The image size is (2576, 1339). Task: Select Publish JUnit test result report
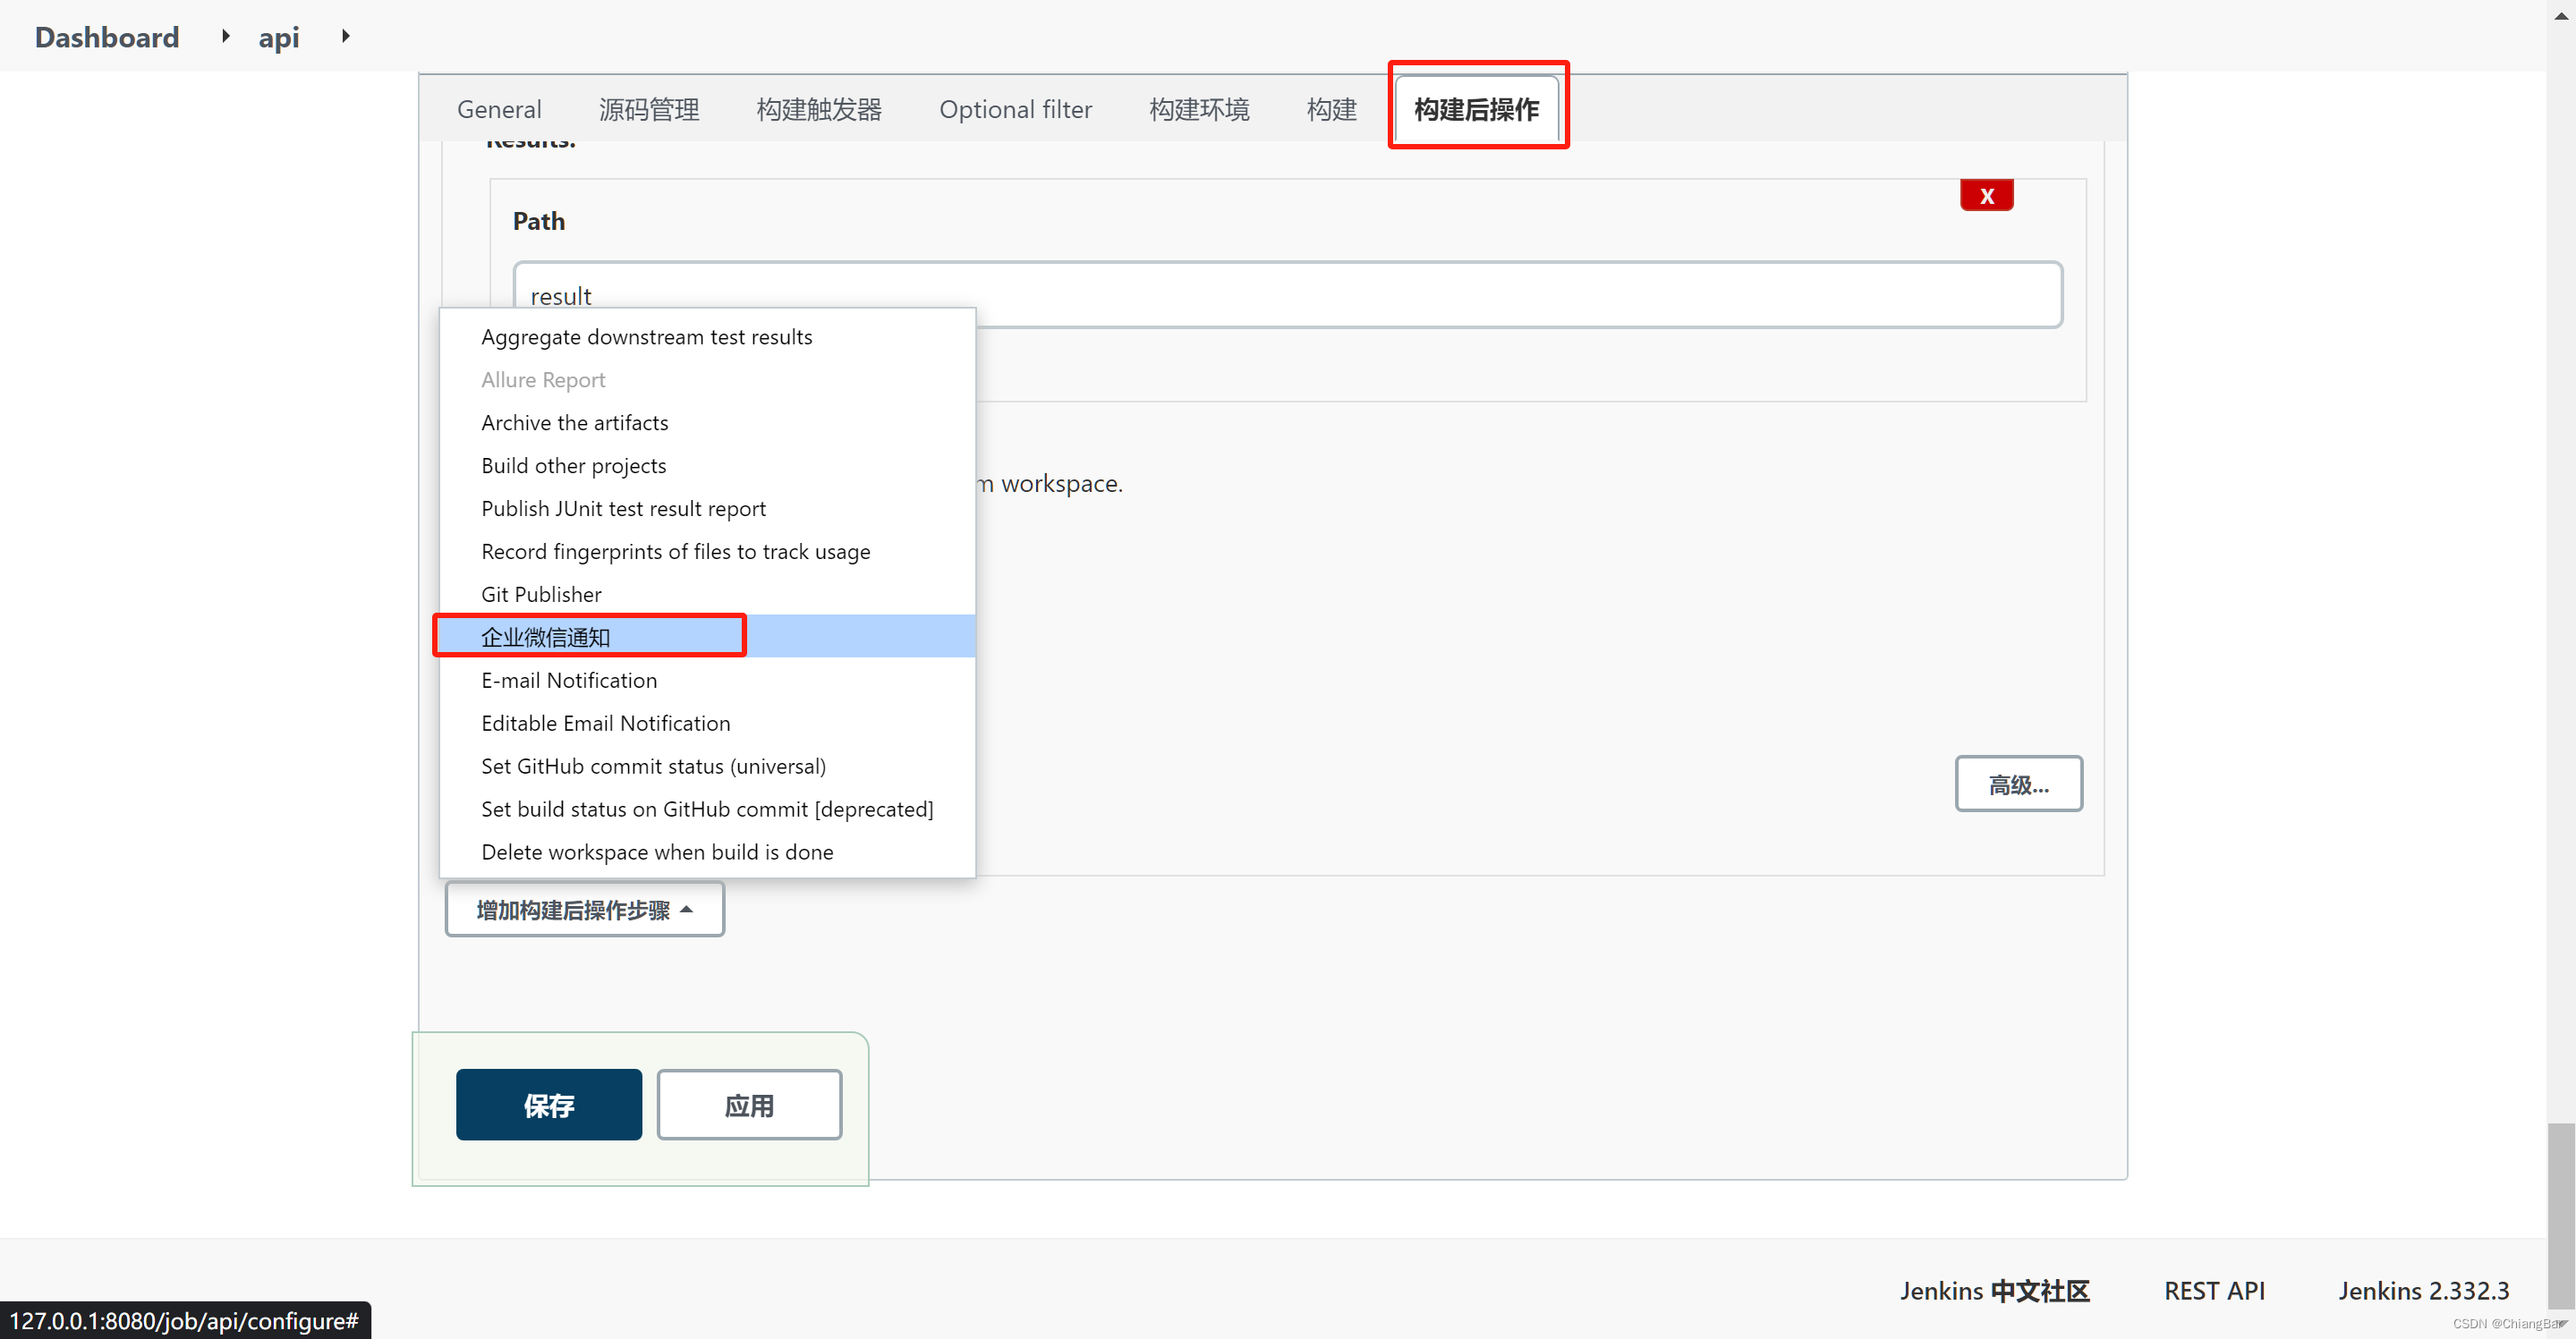pyautogui.click(x=707, y=509)
